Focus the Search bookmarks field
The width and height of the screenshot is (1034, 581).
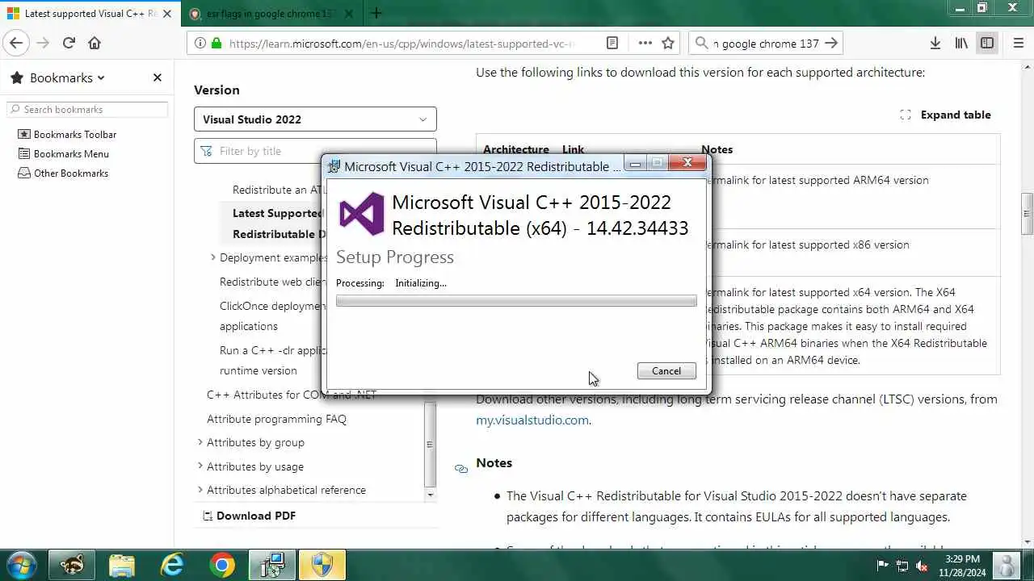[87, 109]
